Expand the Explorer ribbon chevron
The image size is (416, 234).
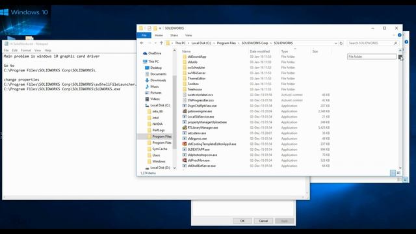pyautogui.click(x=394, y=35)
